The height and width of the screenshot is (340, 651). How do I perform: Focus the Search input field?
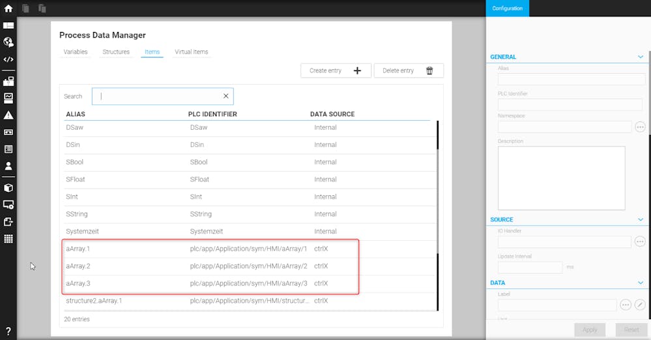coord(162,96)
